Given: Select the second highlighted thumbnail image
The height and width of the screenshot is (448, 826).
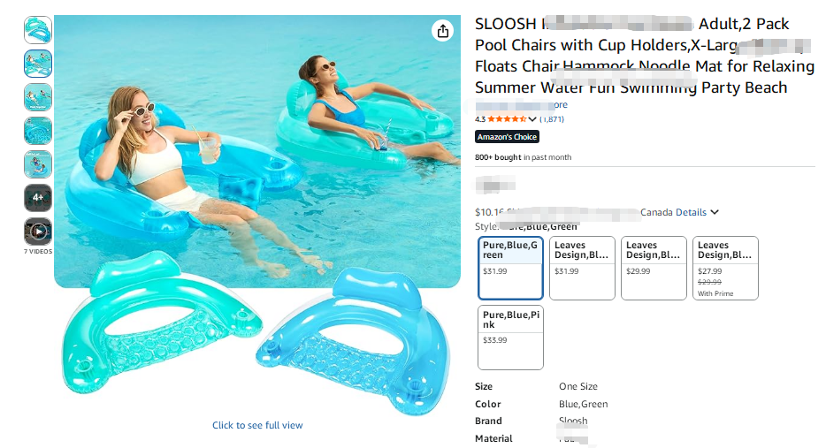Looking at the screenshot, I should click(x=38, y=63).
